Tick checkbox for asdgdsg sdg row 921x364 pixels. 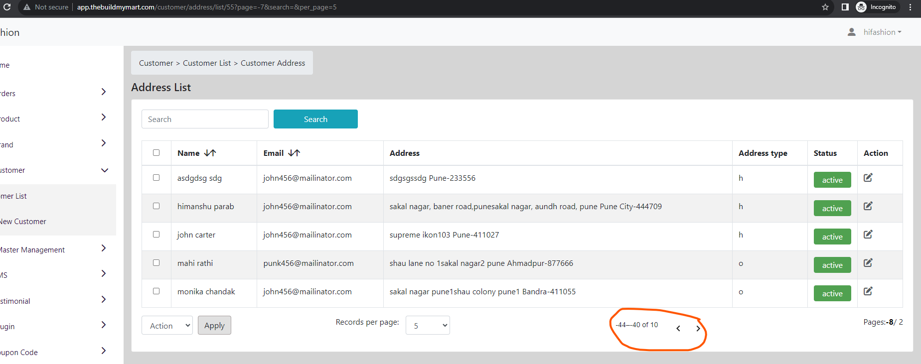[156, 178]
